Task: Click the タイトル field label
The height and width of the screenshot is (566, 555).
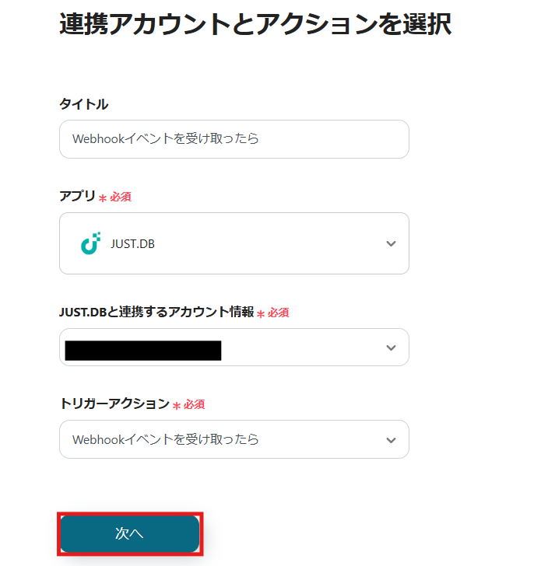Action: click(83, 104)
